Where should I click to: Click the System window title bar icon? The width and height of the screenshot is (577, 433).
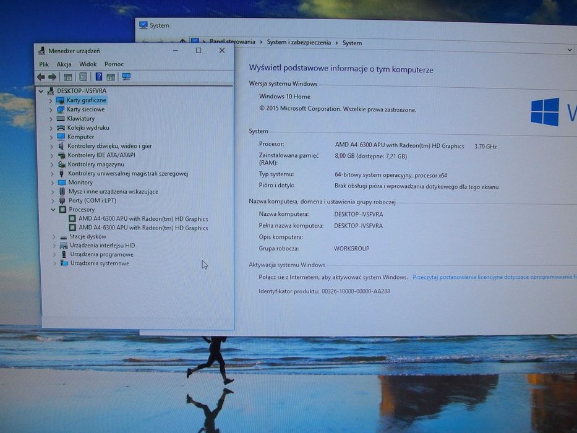click(x=143, y=25)
